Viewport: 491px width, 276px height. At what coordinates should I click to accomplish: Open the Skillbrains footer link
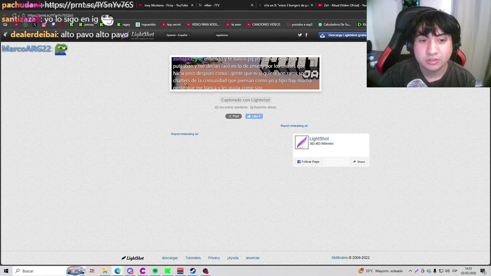[339, 258]
